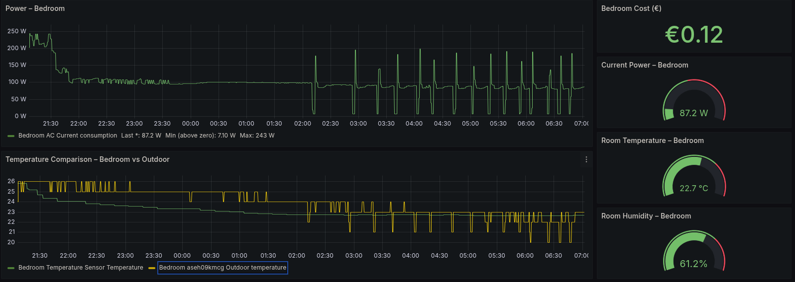Toggle Bedroom aseh09kmcg Outdoor temperature legend series
The image size is (795, 282).
pos(223,268)
